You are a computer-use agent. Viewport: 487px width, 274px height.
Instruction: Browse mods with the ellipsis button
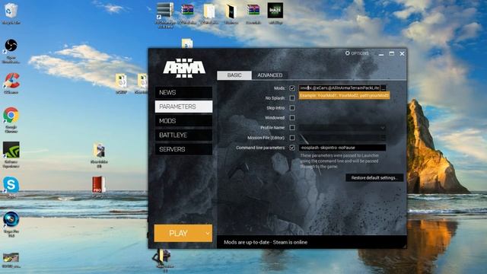pos(384,88)
